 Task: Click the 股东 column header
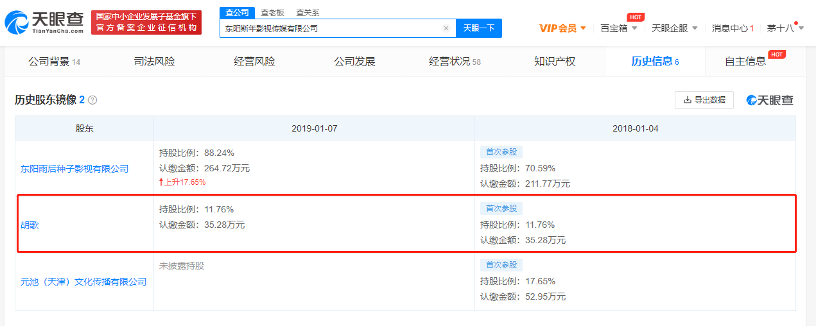85,128
